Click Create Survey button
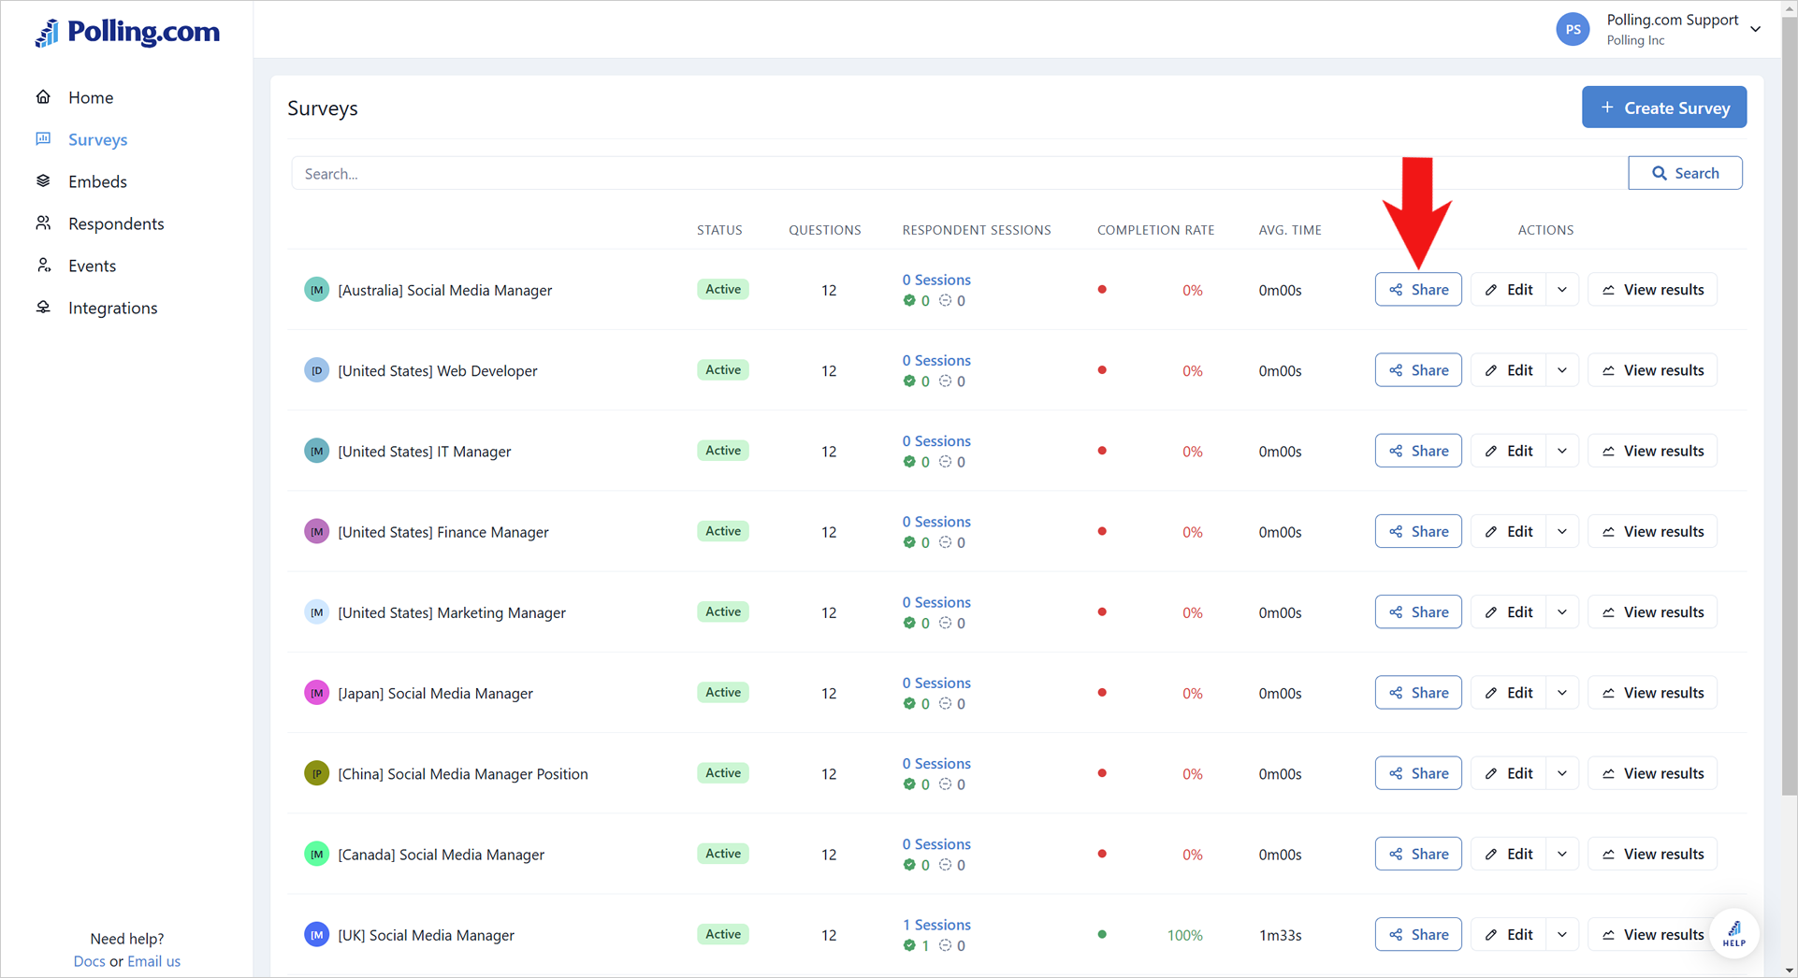The height and width of the screenshot is (978, 1798). tap(1664, 108)
